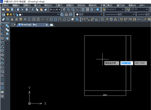Click the Print icon

point(18,10)
